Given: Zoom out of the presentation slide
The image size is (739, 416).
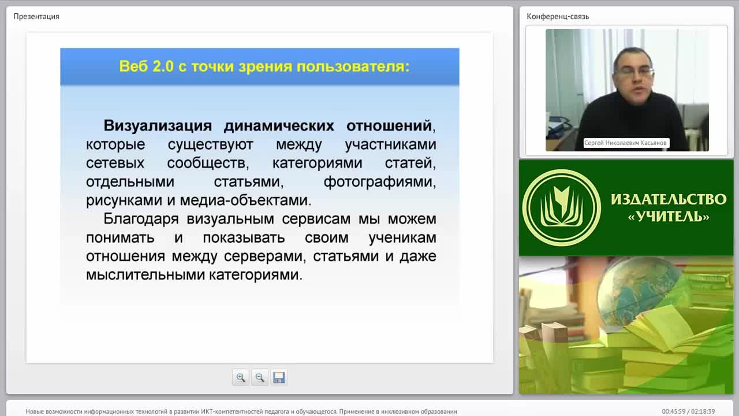Looking at the screenshot, I should (260, 377).
